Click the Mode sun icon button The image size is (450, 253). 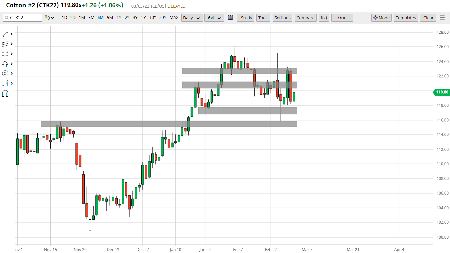tap(381, 18)
